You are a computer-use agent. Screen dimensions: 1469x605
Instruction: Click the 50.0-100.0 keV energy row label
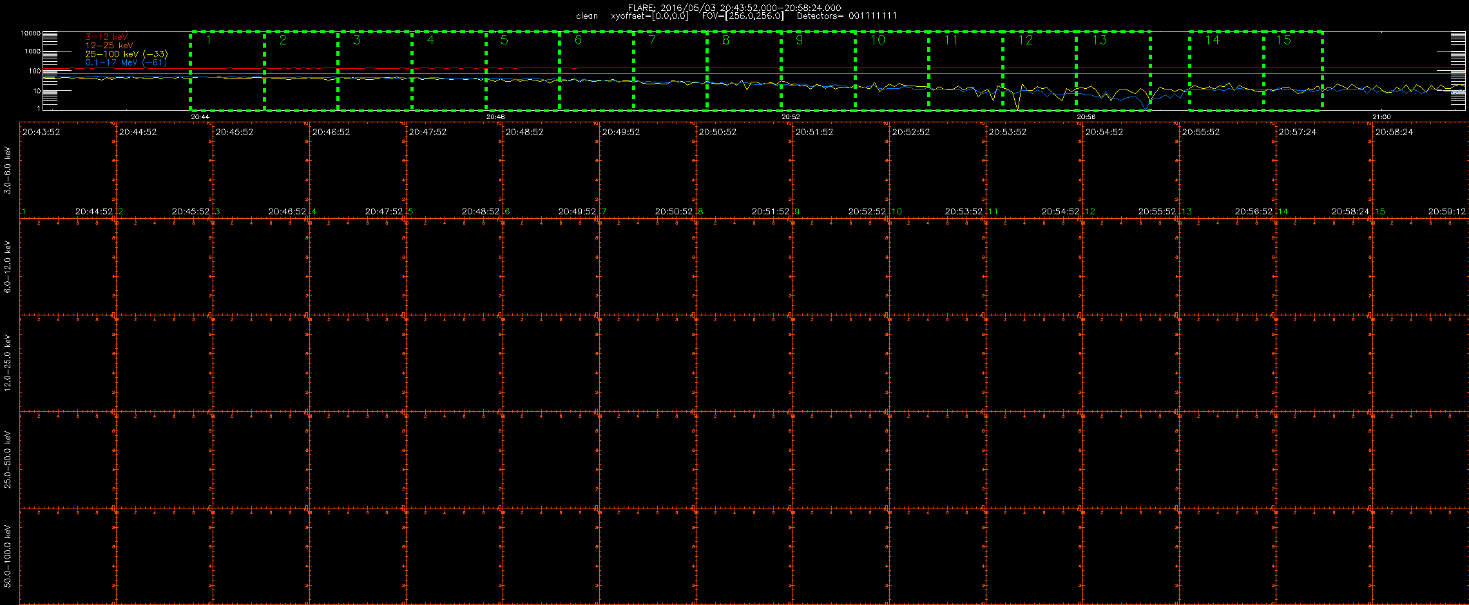coord(8,556)
